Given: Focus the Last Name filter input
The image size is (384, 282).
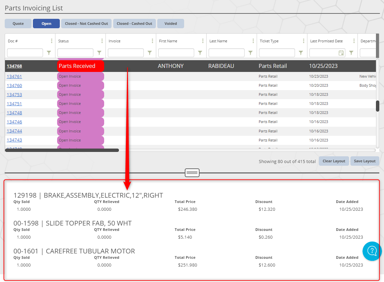Looking at the screenshot, I should point(226,53).
